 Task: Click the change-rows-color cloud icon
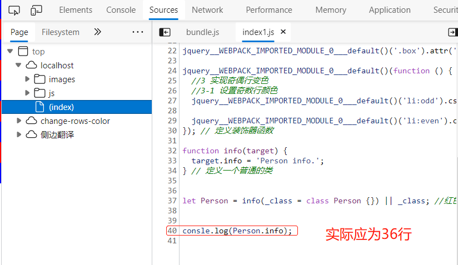coord(31,121)
